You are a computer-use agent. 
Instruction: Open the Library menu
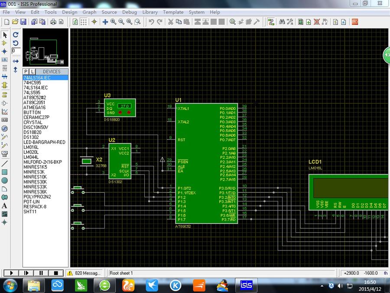(x=150, y=12)
